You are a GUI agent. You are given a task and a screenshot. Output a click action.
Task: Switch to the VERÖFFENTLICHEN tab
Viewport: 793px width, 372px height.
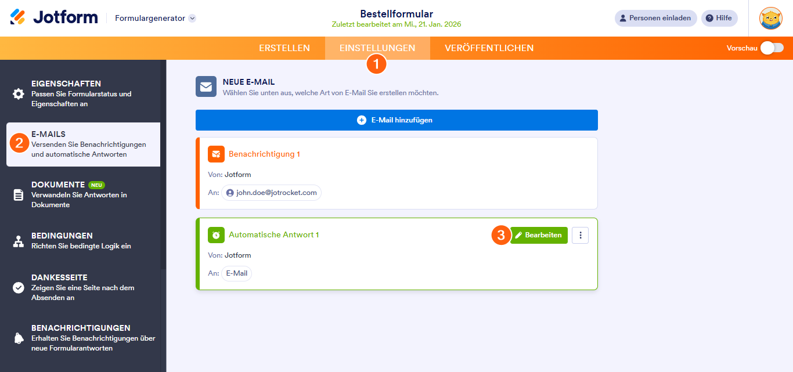point(489,48)
